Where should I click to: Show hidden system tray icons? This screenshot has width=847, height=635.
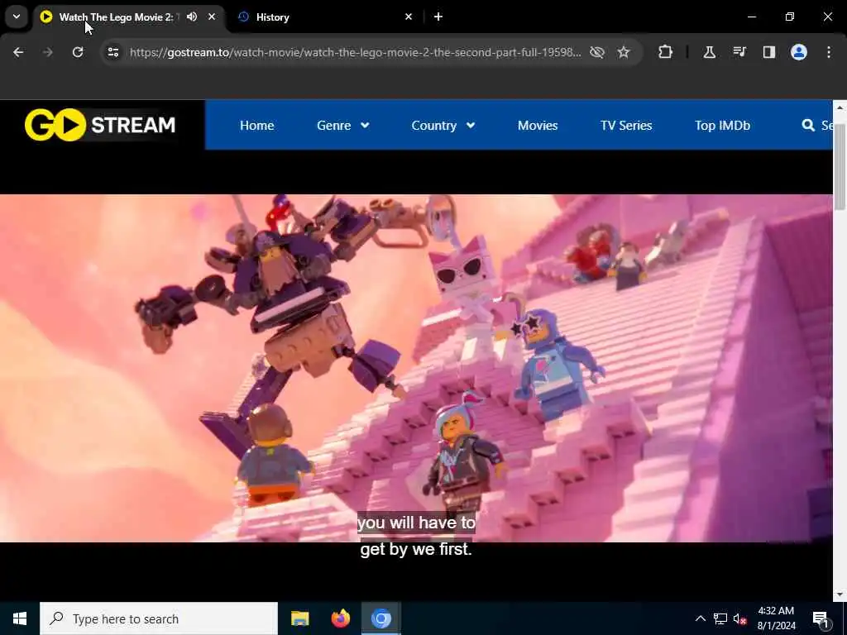click(x=700, y=618)
